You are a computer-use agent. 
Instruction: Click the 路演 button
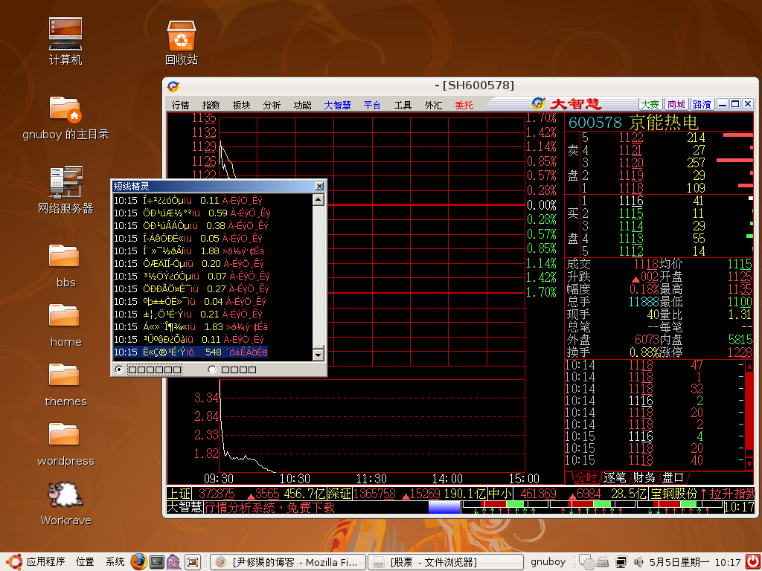point(702,104)
